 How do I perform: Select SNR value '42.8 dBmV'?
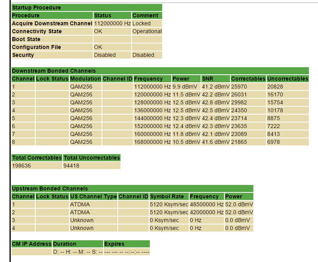216,102
